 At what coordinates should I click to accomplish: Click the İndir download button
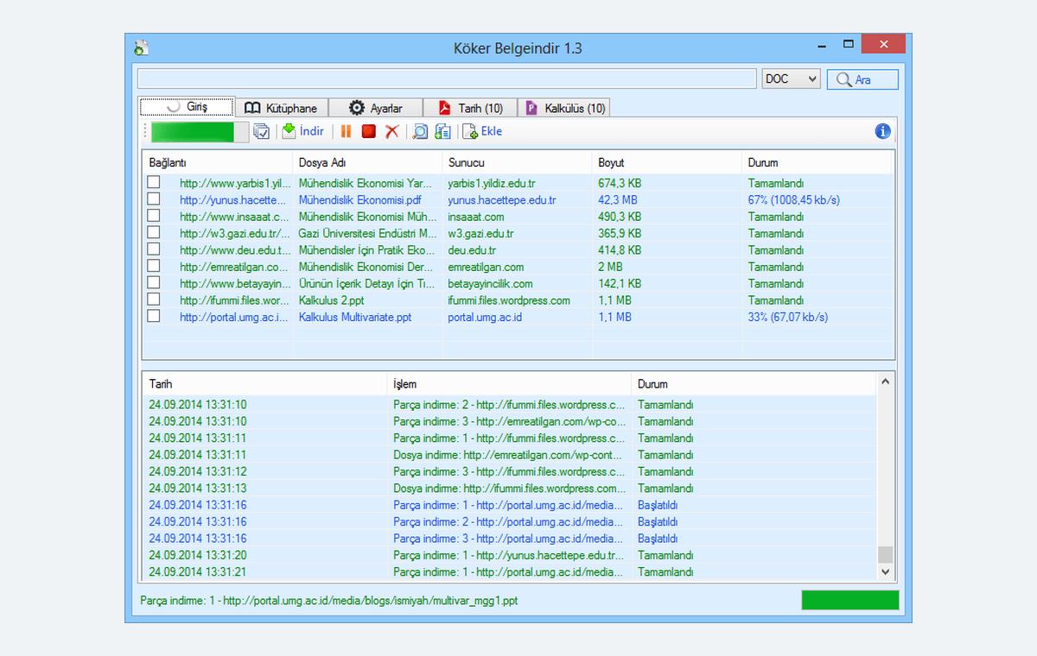point(302,131)
